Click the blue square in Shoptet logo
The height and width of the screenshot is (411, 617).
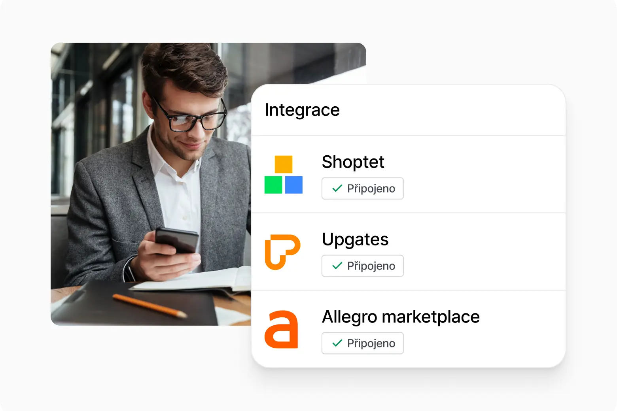coord(294,185)
